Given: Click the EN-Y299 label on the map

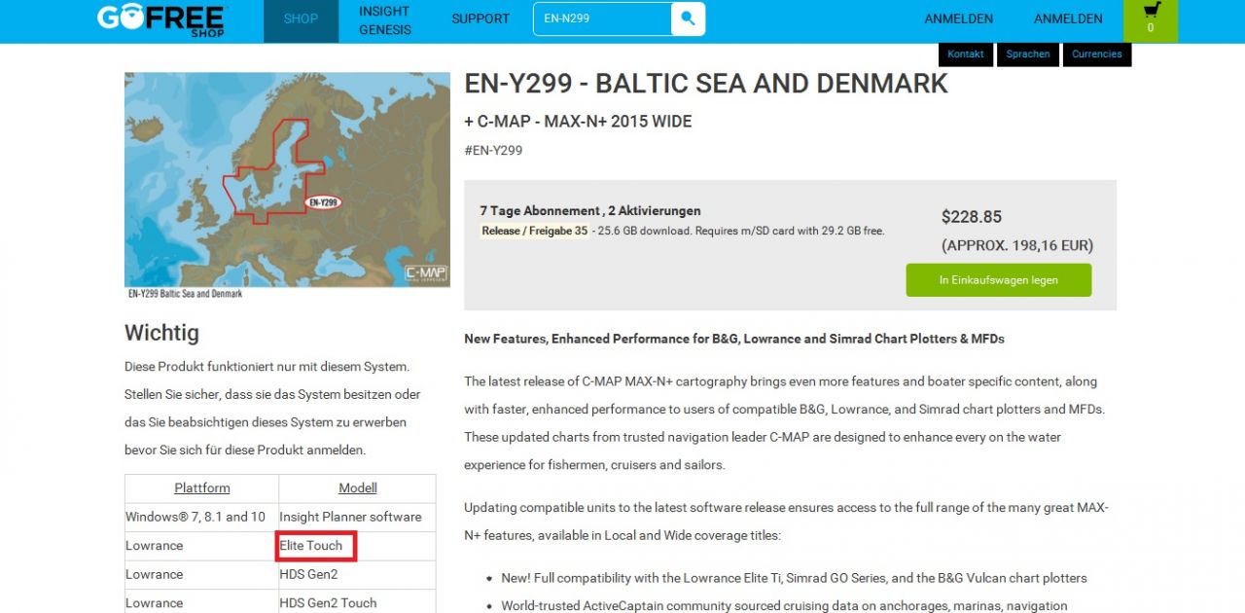Looking at the screenshot, I should (x=323, y=202).
